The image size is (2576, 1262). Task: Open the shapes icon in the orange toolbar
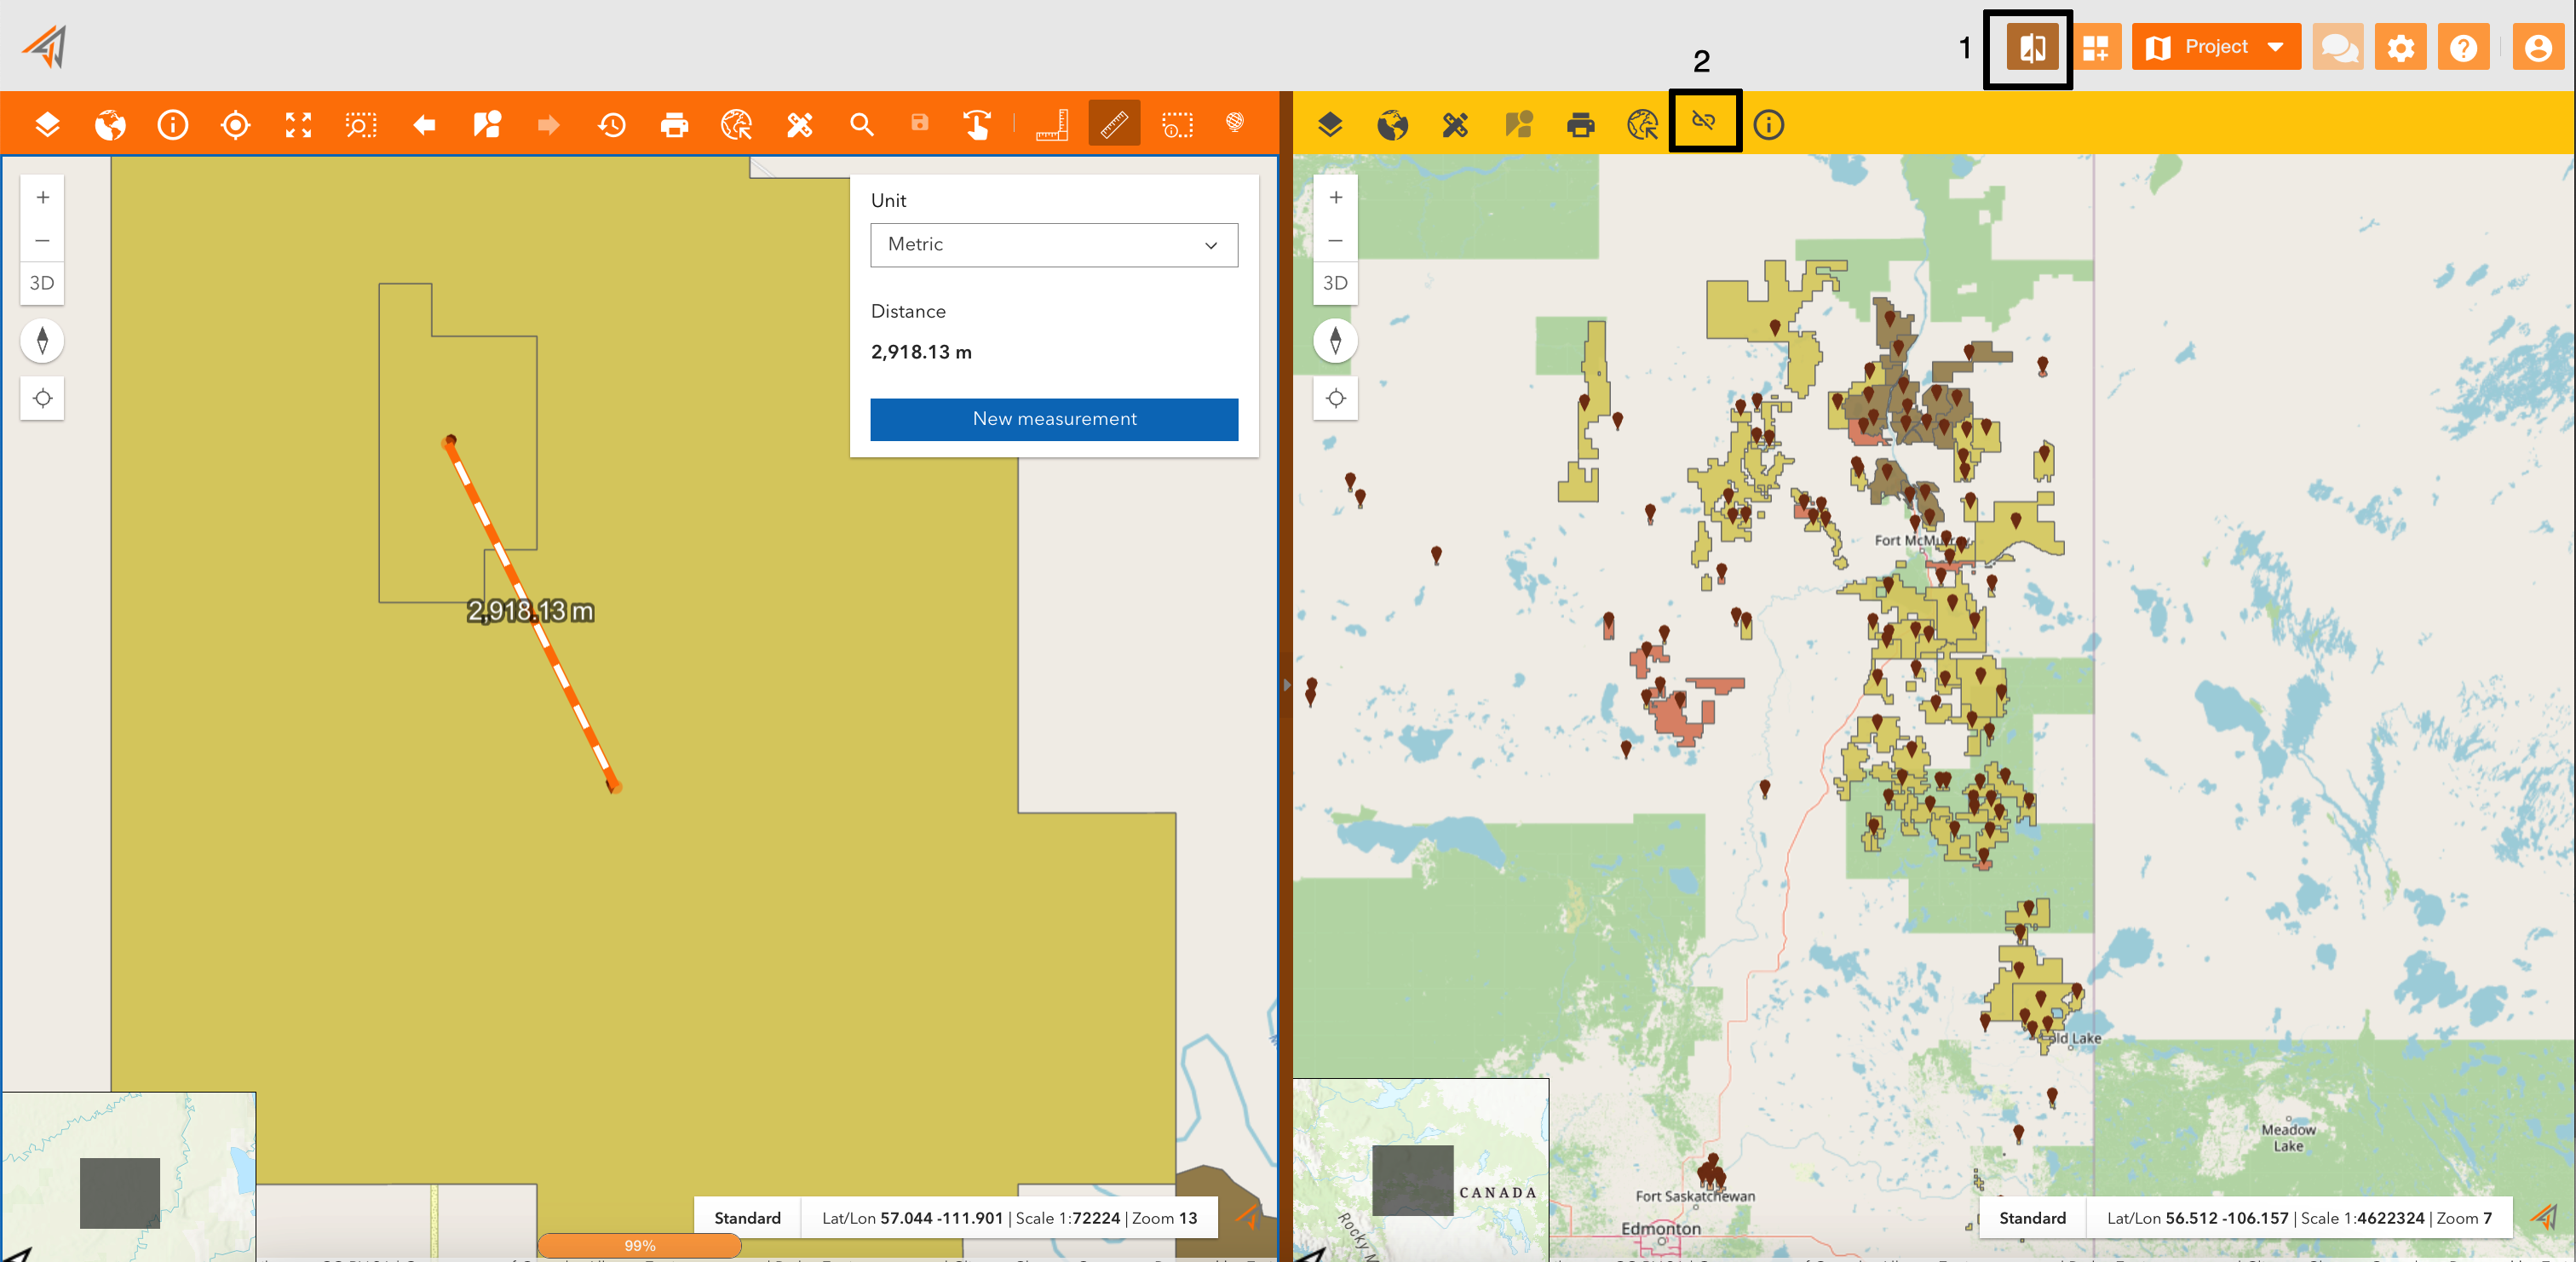pos(487,125)
